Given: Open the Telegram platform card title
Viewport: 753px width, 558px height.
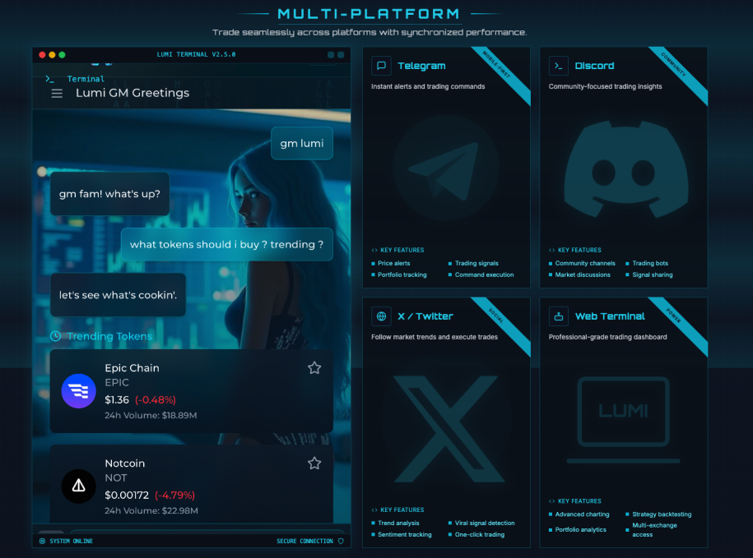Looking at the screenshot, I should [421, 66].
